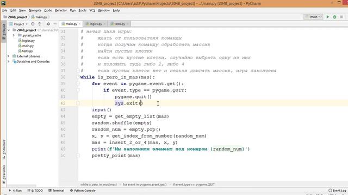Click main.py breadcrumb in navigation bar
The height and width of the screenshot is (195, 348).
coord(41,17)
